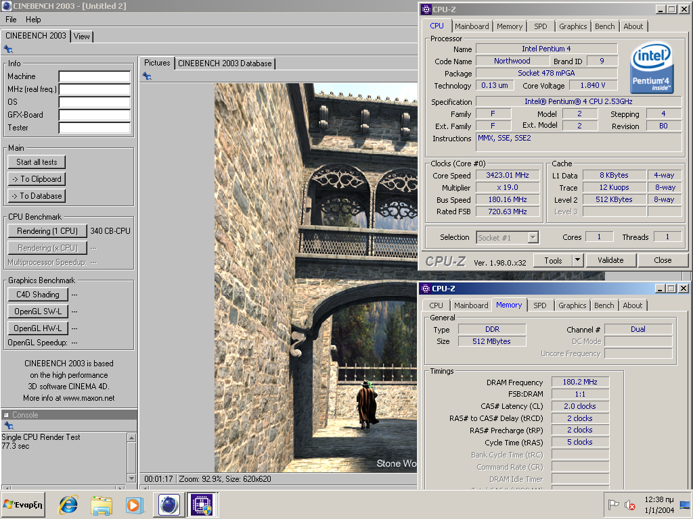Click the Specification field Intel Pentium 4 2.53GHz
693x519 pixels.
tap(578, 101)
